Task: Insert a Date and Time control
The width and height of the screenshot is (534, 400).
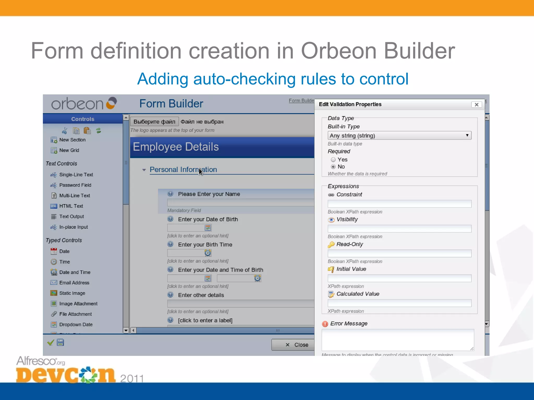Action: (x=70, y=272)
